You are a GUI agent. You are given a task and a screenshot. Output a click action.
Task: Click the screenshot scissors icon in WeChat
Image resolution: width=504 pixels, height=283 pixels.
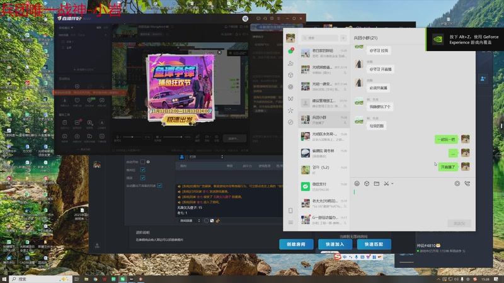[386, 184]
